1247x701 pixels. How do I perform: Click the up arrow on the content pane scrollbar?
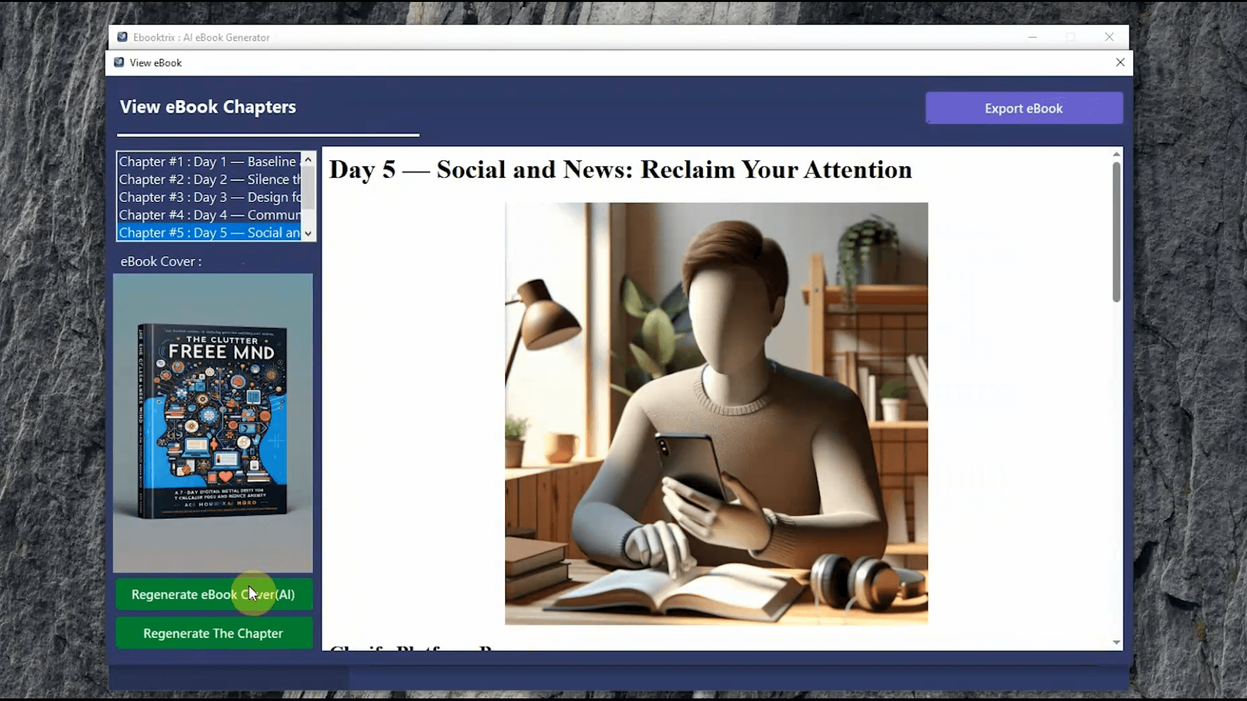1116,154
